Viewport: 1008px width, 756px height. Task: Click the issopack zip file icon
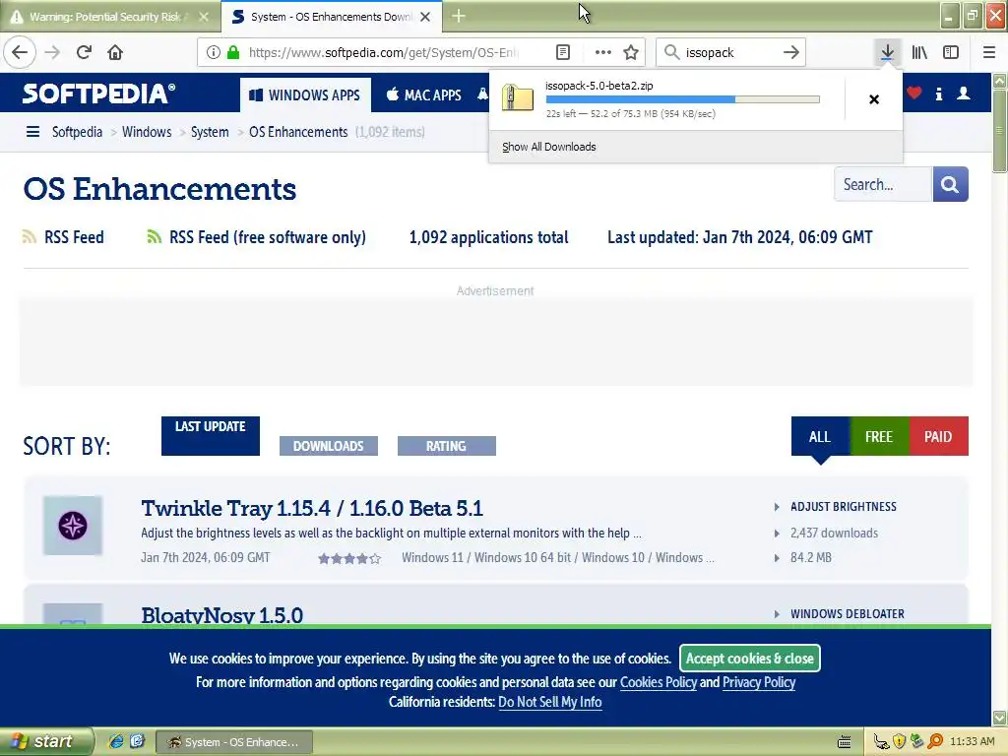click(518, 98)
